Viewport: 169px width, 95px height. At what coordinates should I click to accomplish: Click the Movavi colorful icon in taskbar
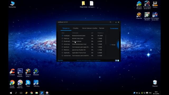(47, 93)
